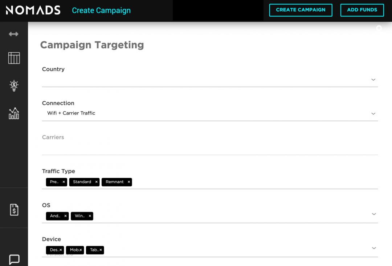This screenshot has height=266, width=392.
Task: Remove the Remnant traffic type tag
Action: pos(129,182)
